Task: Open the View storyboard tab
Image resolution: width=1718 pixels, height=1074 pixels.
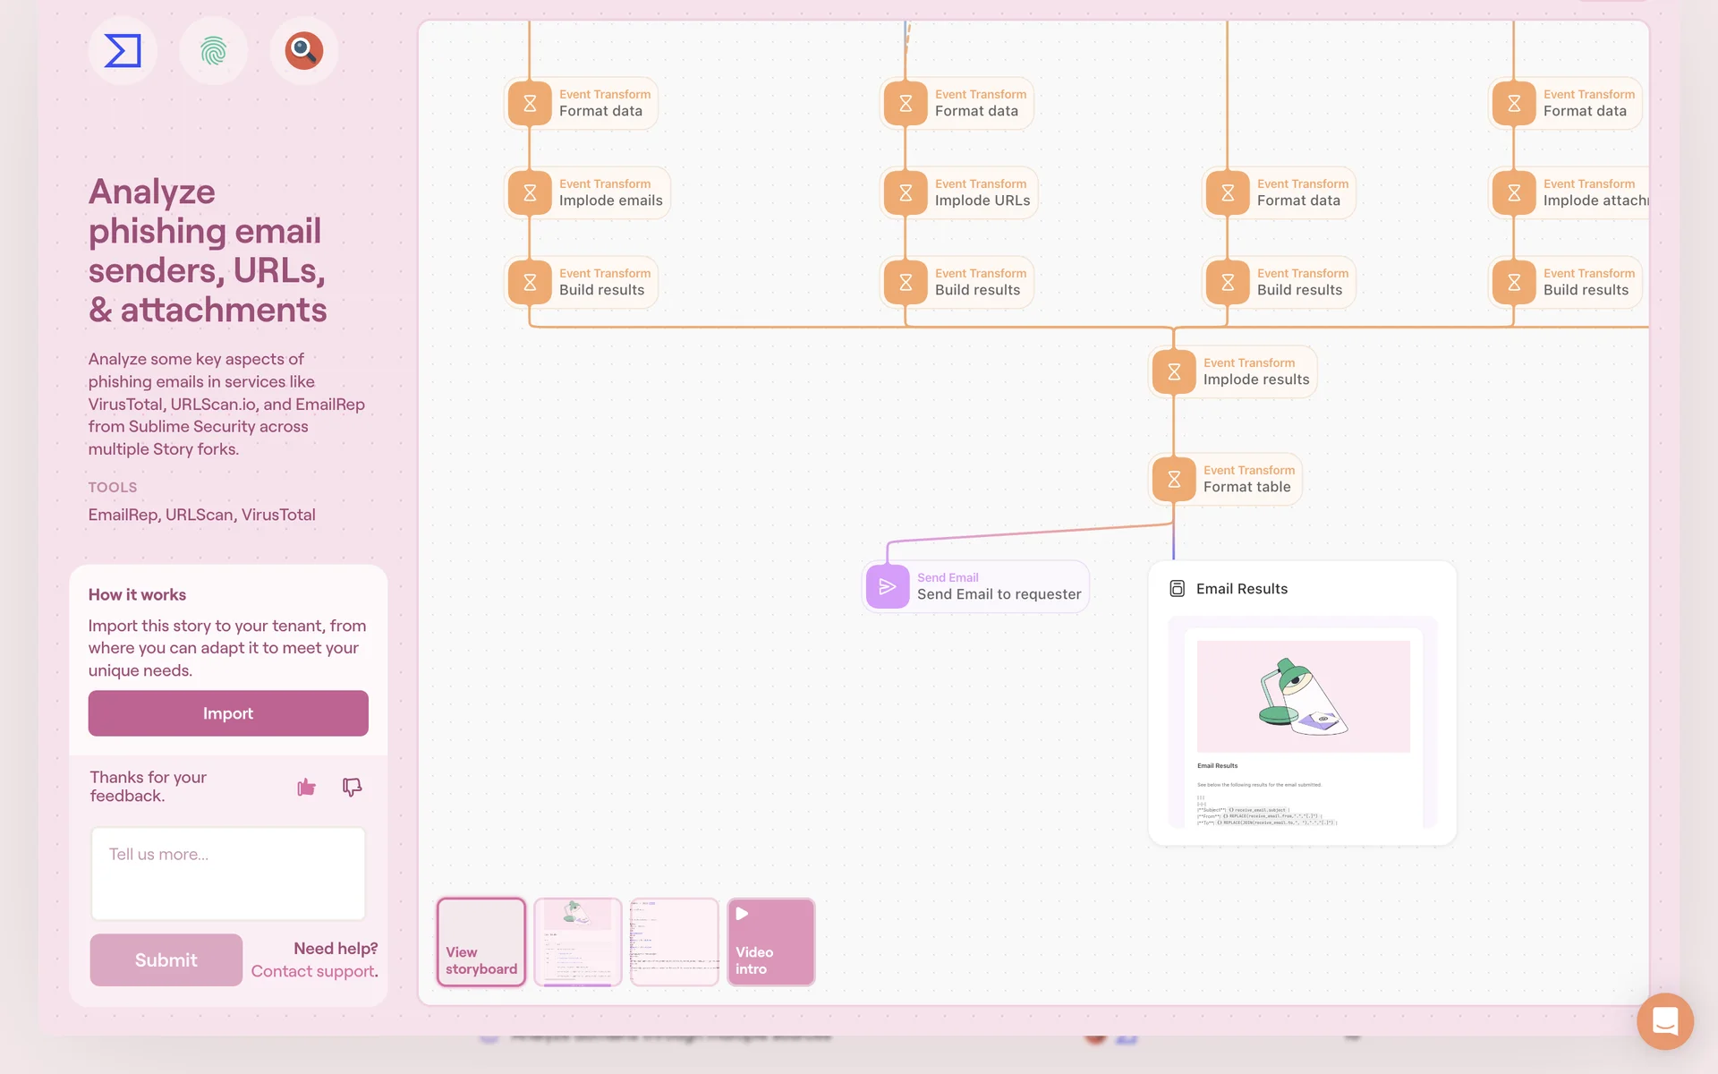Action: (x=481, y=942)
